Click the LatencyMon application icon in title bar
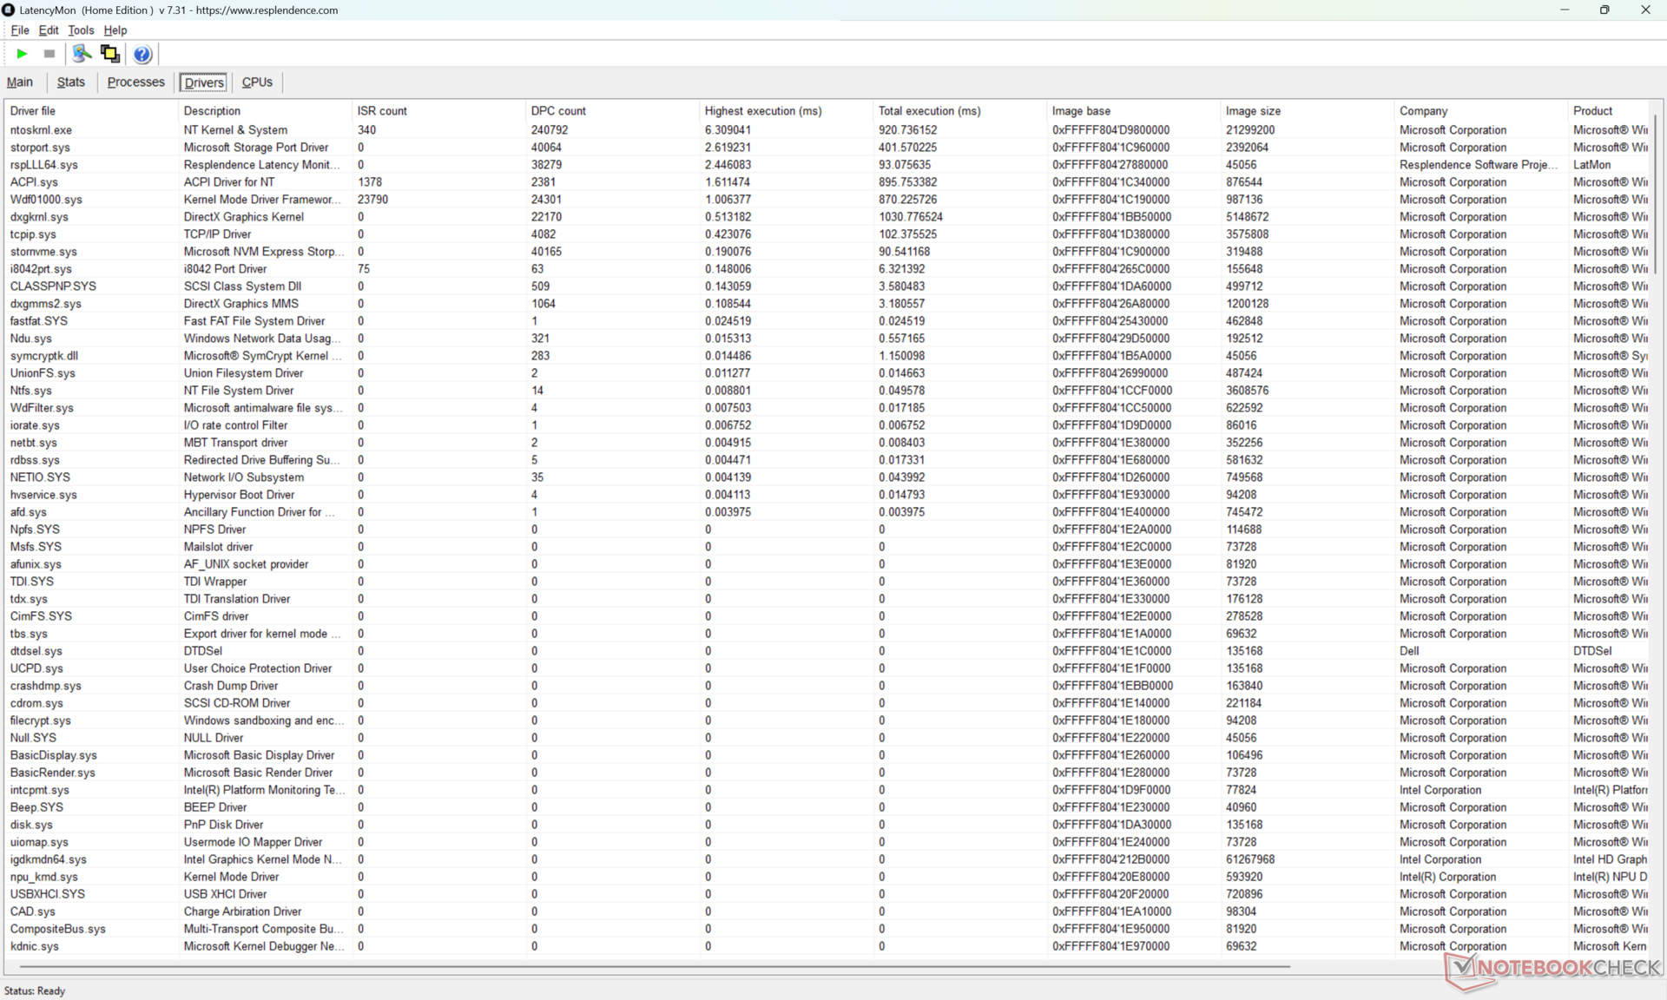This screenshot has height=1000, width=1667. [x=9, y=10]
